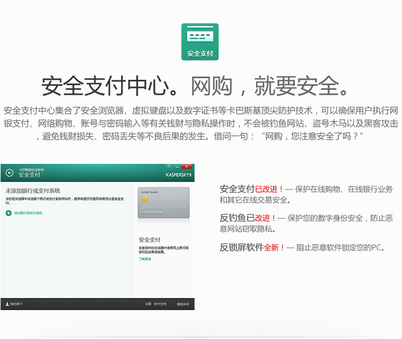Click the green plus icon to add bank
The image size is (402, 339).
(8, 213)
